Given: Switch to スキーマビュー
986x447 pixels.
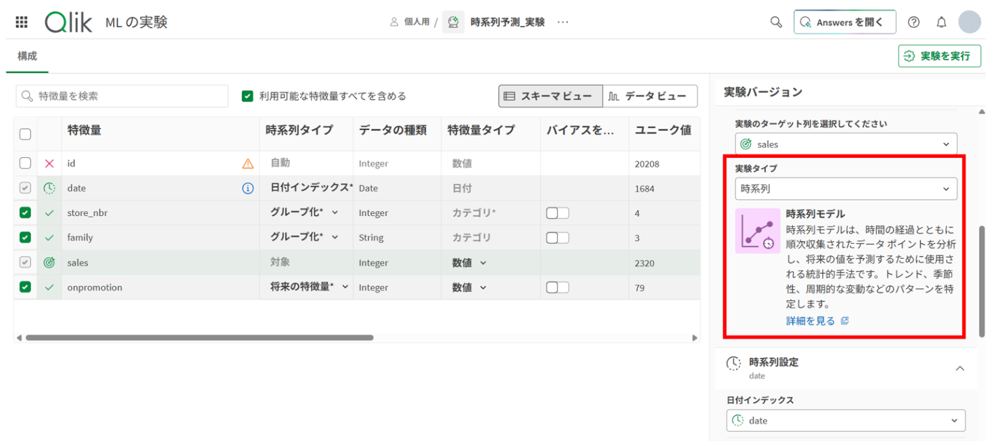Looking at the screenshot, I should pyautogui.click(x=550, y=96).
